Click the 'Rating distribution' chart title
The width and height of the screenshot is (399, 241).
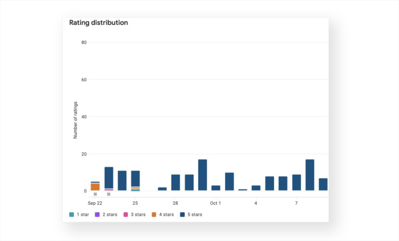point(99,23)
